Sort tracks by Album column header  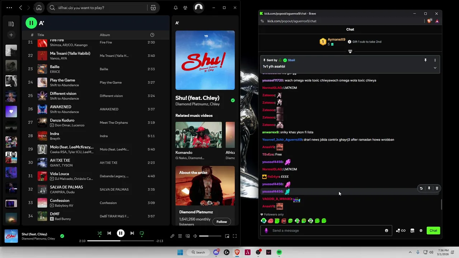pyautogui.click(x=105, y=35)
